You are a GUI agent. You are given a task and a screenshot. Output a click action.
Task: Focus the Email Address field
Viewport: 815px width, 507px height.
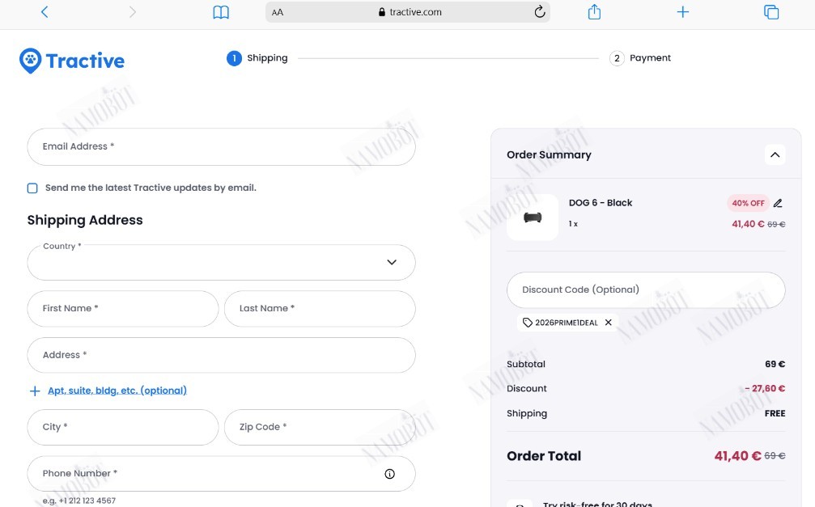221,147
